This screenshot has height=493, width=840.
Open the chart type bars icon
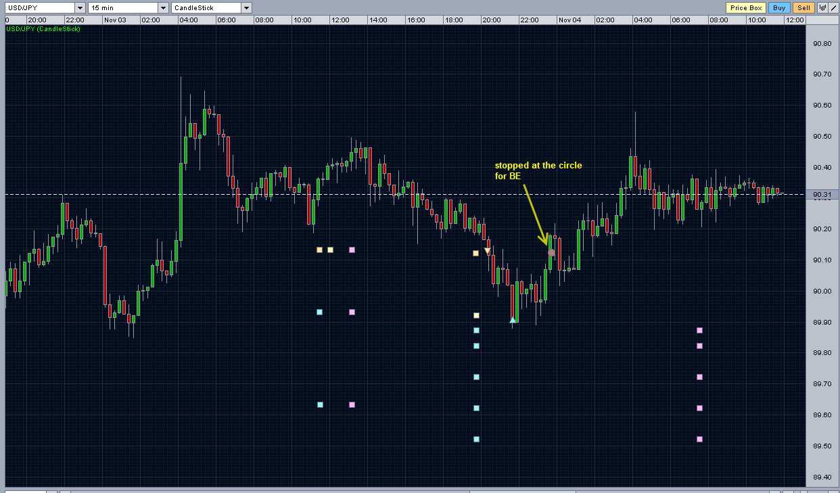pos(822,8)
